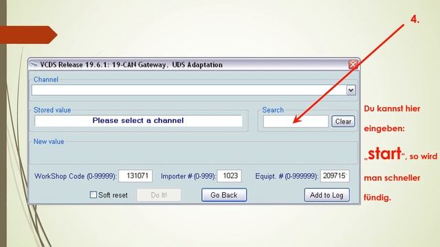Select the Importer # field showing 1023
440x247 pixels.
click(x=230, y=176)
